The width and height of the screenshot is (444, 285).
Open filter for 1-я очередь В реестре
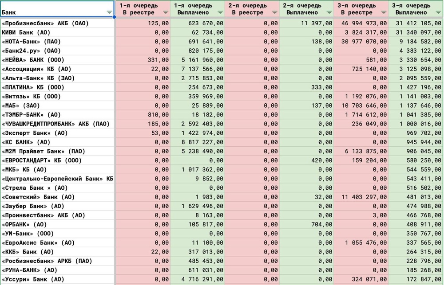click(165, 12)
